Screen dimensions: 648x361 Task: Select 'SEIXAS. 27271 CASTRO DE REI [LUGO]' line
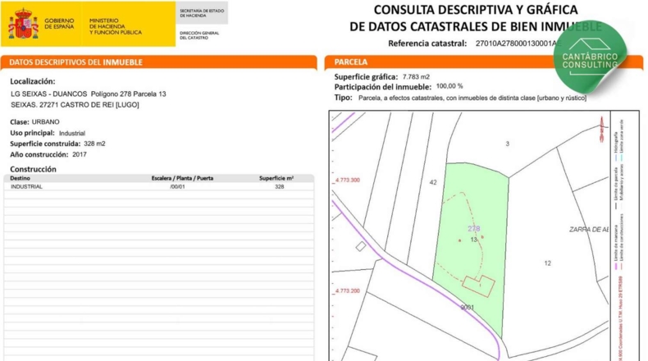pos(75,105)
